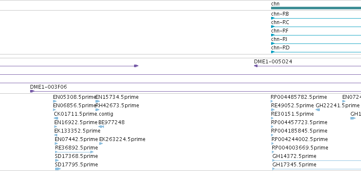Select EST GH17345.5prime label
361x171 pixels.
tap(294, 165)
